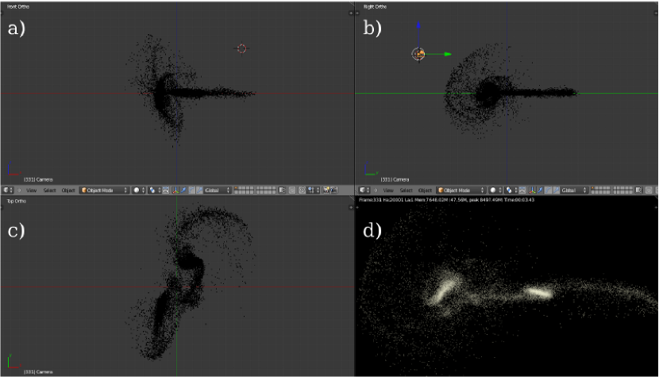Screen dimensions: 659x377
Task: Click the green Y-axis manipulator arrow
Action: (x=447, y=54)
